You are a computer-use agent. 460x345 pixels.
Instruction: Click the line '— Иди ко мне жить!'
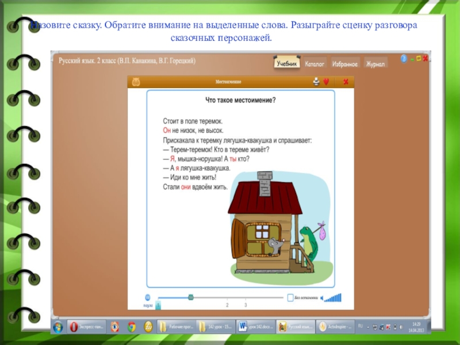[x=190, y=178]
